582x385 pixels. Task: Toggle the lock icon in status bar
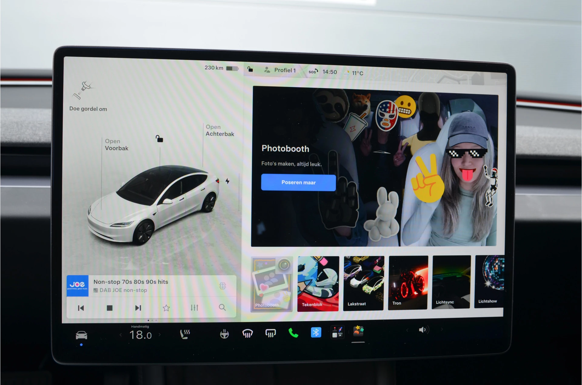250,69
